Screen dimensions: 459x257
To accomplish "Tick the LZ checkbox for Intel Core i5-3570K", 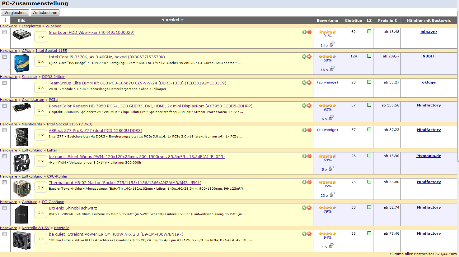I will (x=369, y=56).
